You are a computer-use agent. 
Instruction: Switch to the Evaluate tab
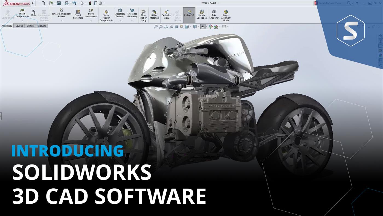click(41, 25)
